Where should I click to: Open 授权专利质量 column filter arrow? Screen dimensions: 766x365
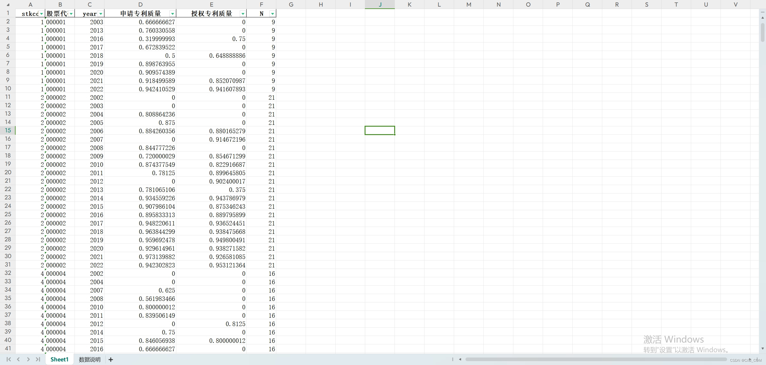pyautogui.click(x=243, y=14)
